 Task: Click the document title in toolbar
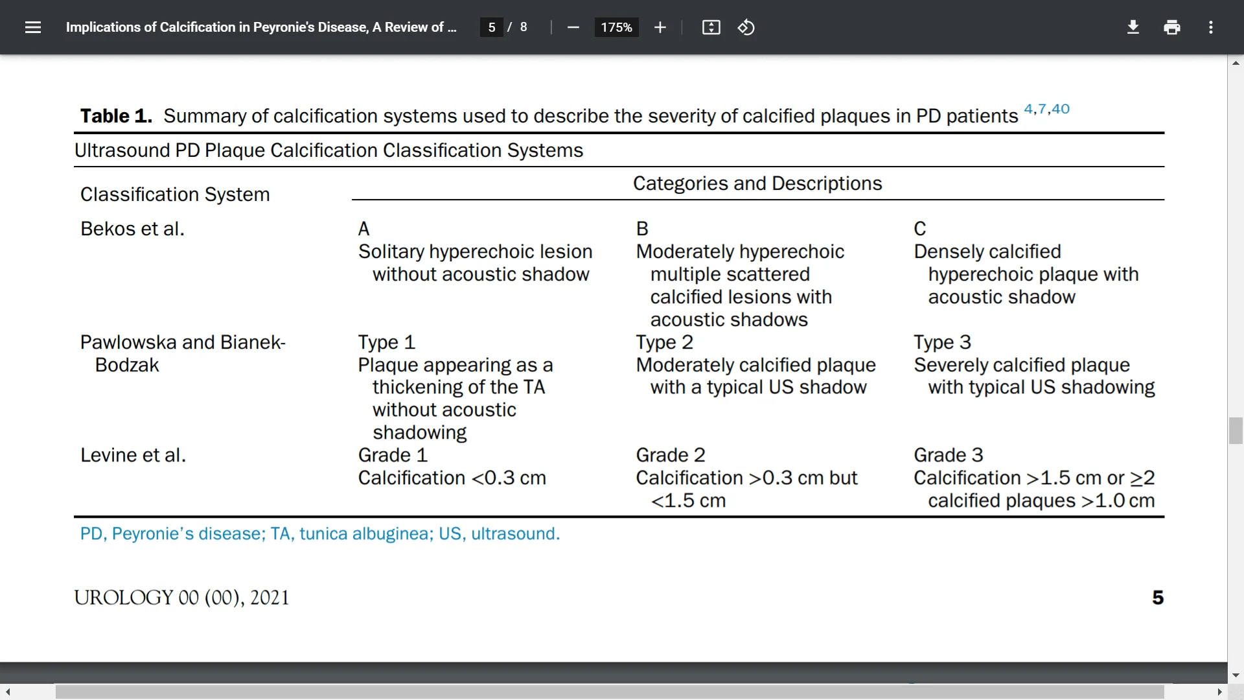point(261,27)
